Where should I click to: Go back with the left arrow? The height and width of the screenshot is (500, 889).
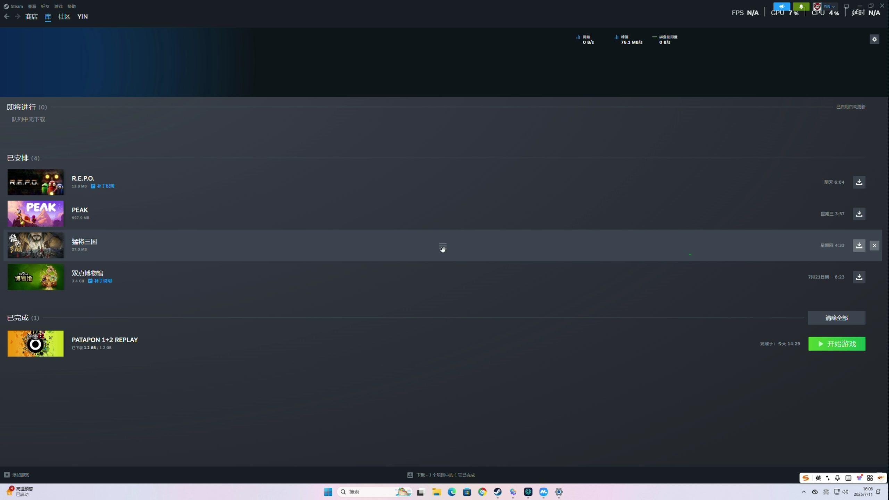pyautogui.click(x=7, y=16)
